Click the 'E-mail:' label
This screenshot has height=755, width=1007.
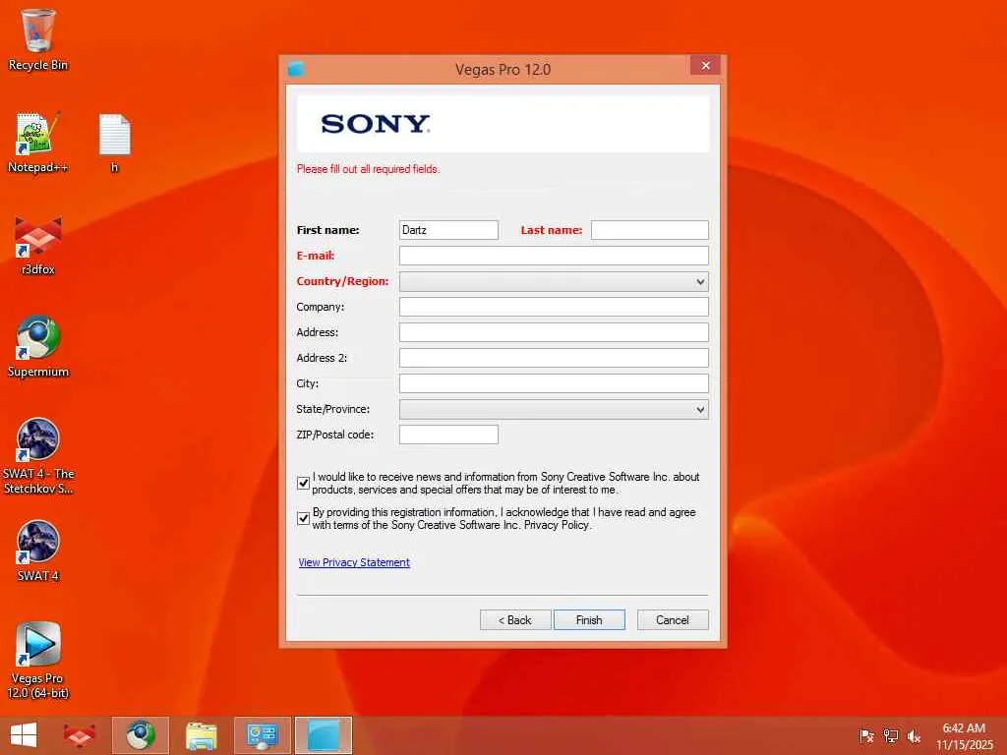316,256
